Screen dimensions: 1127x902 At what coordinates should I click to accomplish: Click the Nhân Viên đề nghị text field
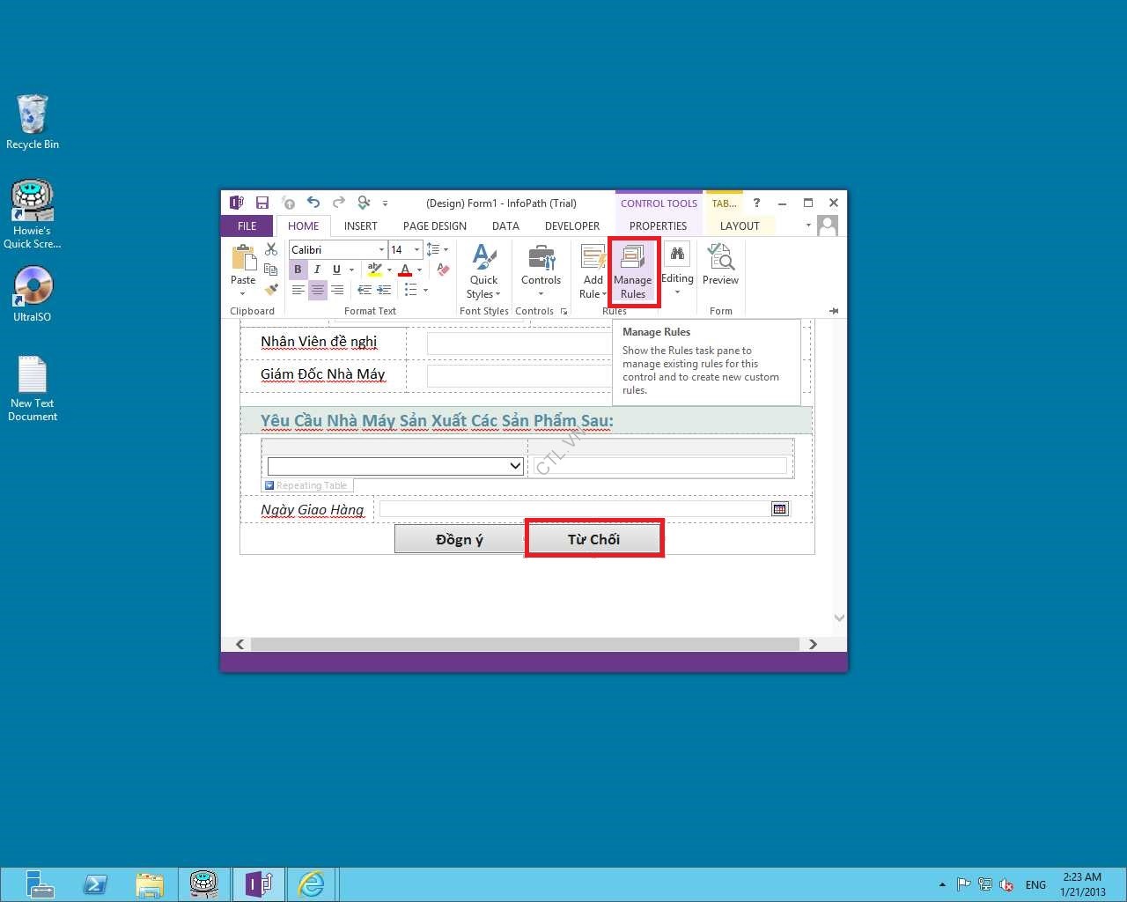click(x=518, y=343)
